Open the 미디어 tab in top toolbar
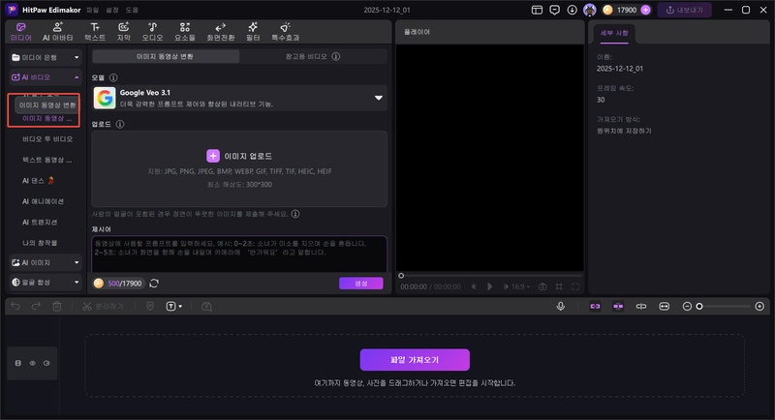The image size is (775, 420). pyautogui.click(x=20, y=32)
